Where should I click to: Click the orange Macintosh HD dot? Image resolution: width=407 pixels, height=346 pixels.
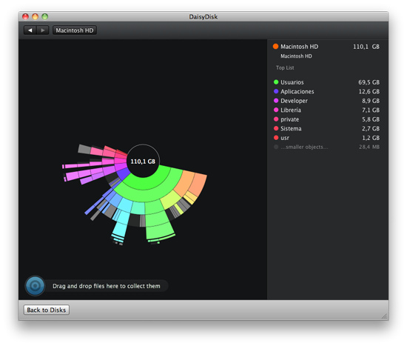[x=276, y=47]
